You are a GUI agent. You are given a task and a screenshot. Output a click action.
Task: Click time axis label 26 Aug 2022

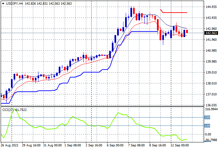[10, 145]
